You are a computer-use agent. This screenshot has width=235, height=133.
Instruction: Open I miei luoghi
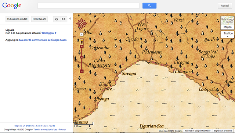[39, 19]
